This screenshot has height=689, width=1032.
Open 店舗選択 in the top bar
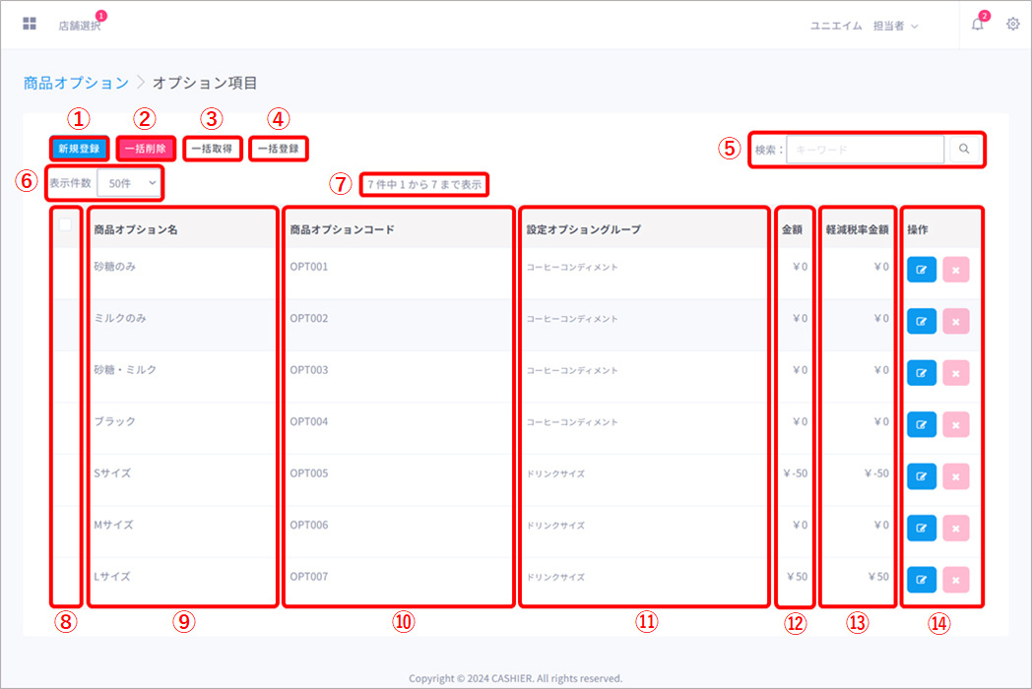click(80, 26)
